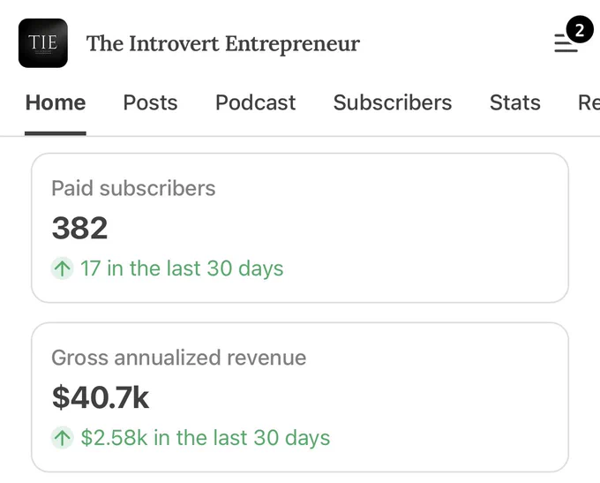Click green up arrow beside 17 subscribers
Image resolution: width=600 pixels, height=483 pixels.
click(62, 268)
